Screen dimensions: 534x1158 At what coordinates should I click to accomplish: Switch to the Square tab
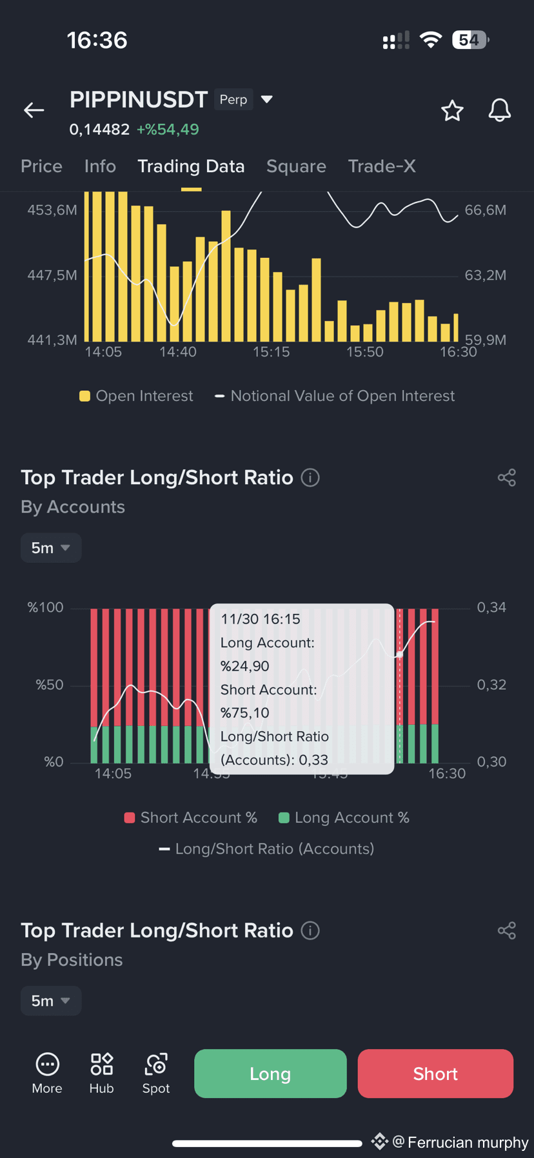pos(296,166)
